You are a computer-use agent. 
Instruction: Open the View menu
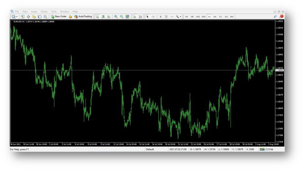(x=25, y=11)
